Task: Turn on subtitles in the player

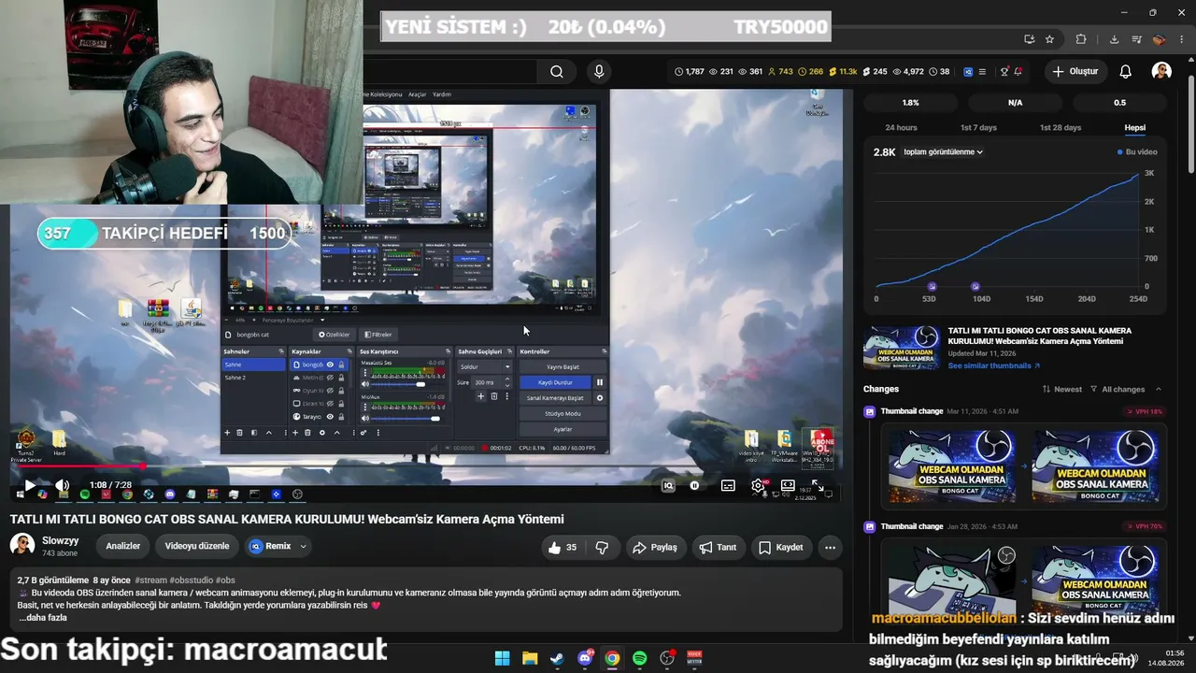Action: click(728, 486)
